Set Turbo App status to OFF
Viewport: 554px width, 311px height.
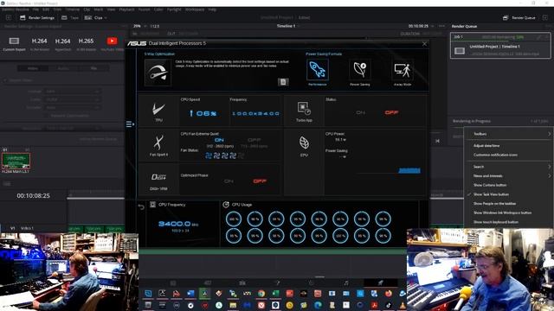pyautogui.click(x=391, y=112)
